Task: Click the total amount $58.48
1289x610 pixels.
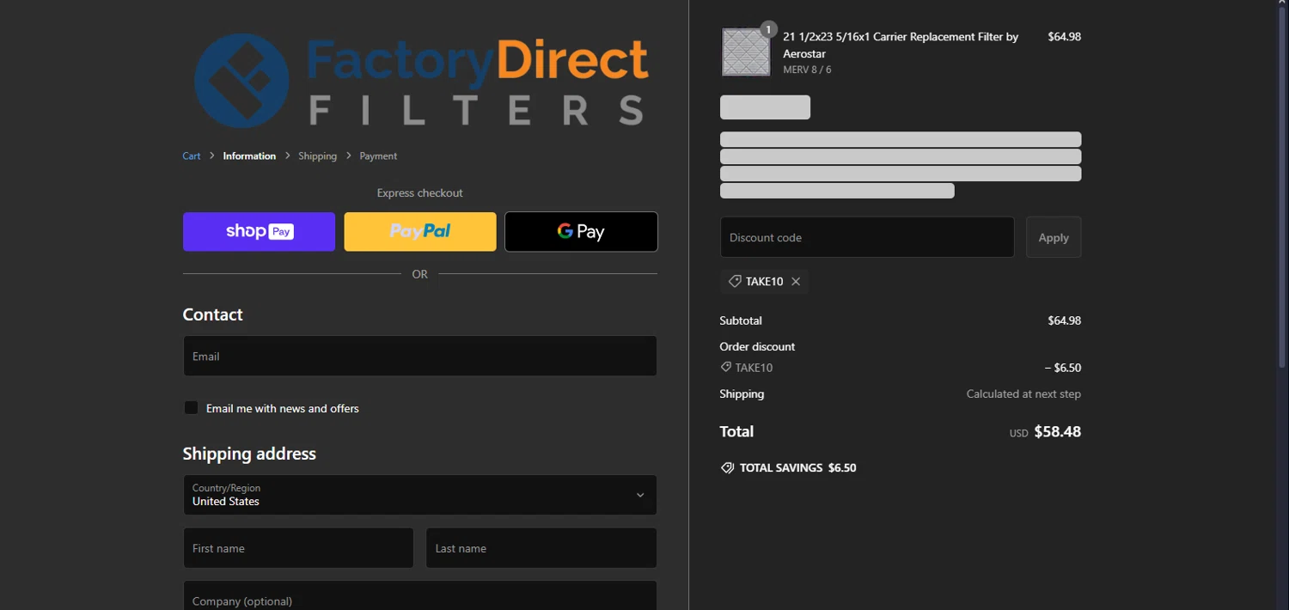Action: click(1057, 431)
